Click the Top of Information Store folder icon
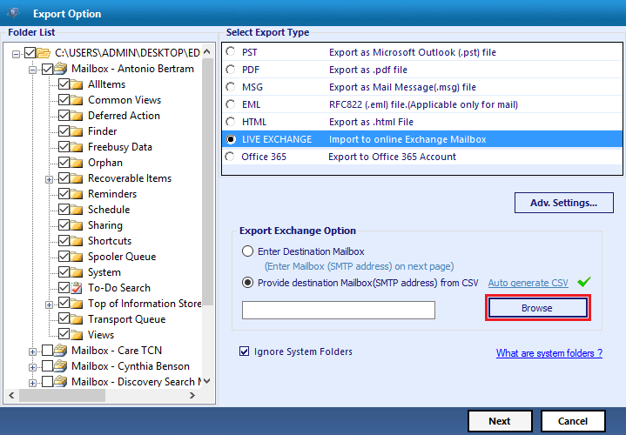This screenshot has height=435, width=626. click(x=77, y=304)
